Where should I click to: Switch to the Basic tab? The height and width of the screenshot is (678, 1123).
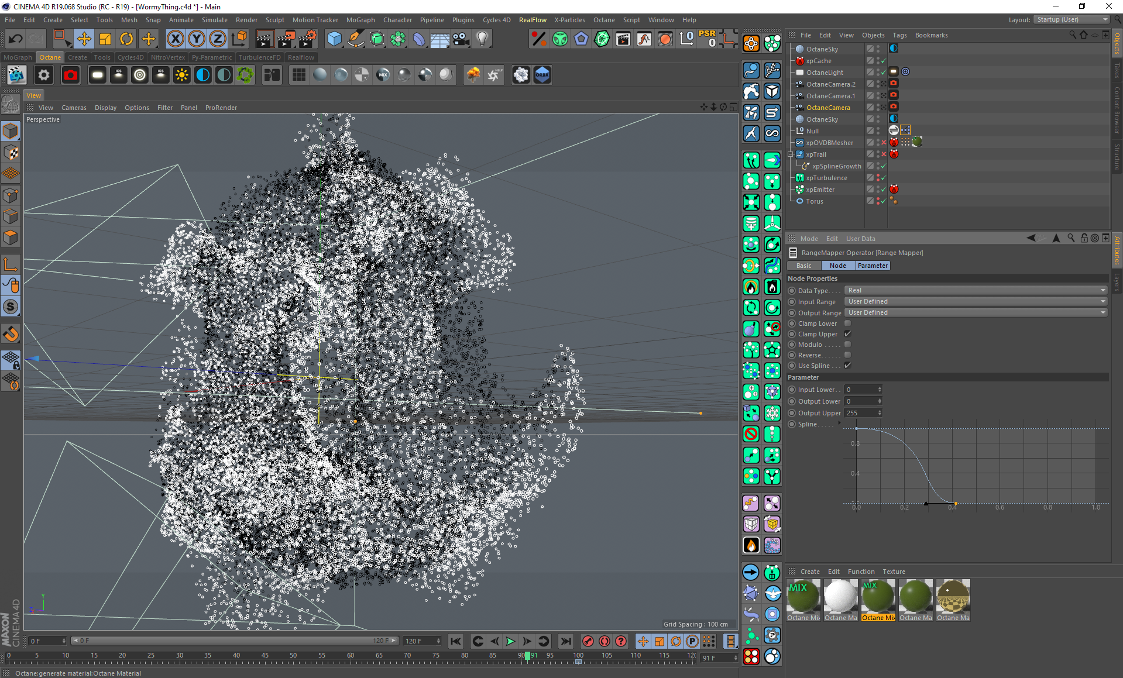804,266
